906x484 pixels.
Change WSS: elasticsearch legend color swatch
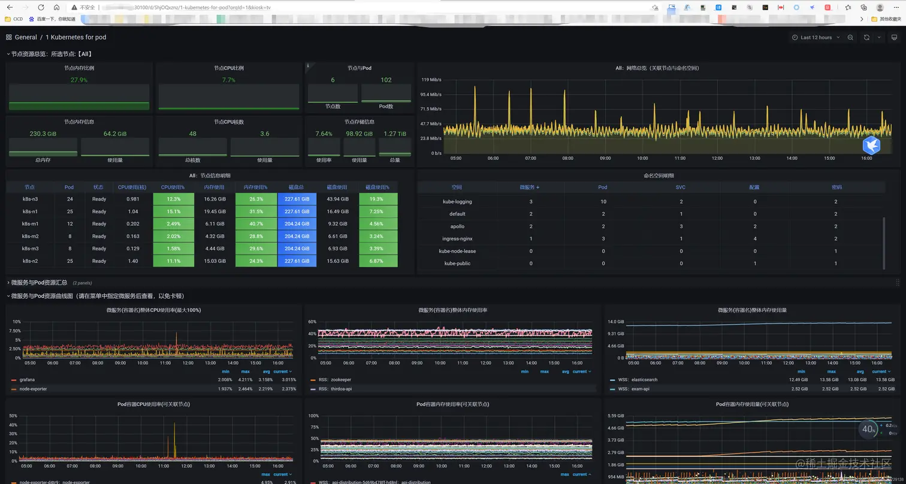(612, 380)
